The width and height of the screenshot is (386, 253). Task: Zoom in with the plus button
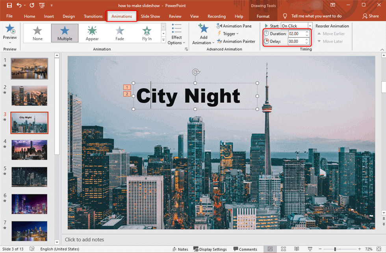point(359,249)
